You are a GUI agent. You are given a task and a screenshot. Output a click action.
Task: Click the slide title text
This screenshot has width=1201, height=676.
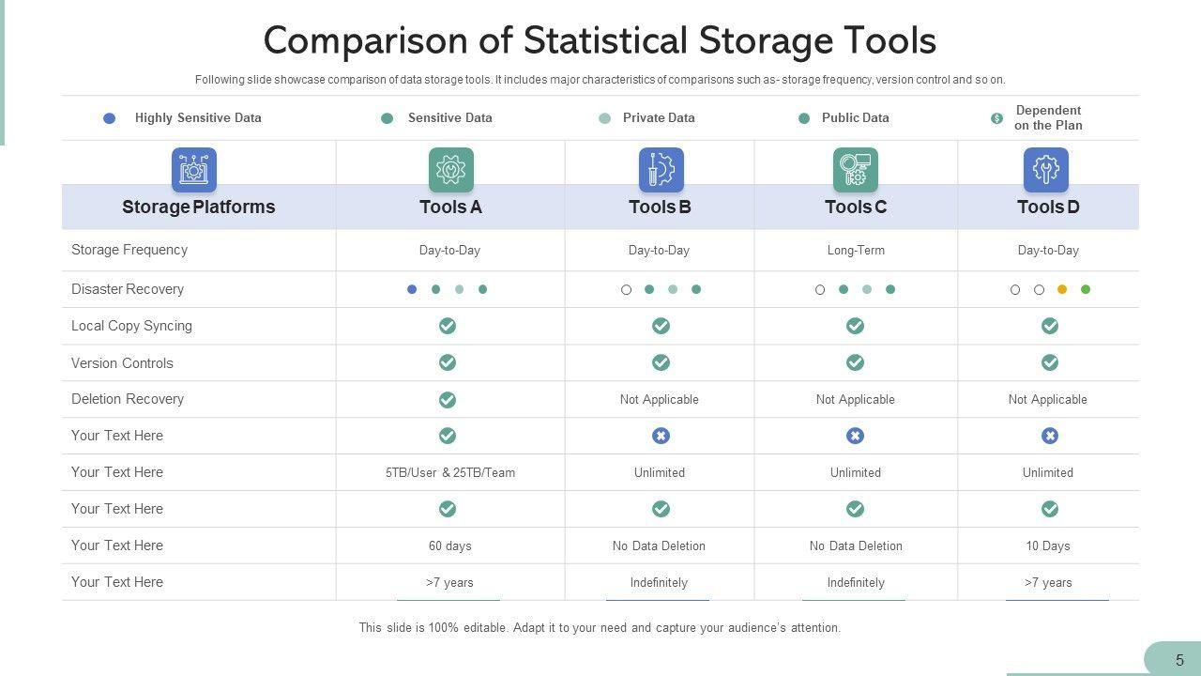600,41
